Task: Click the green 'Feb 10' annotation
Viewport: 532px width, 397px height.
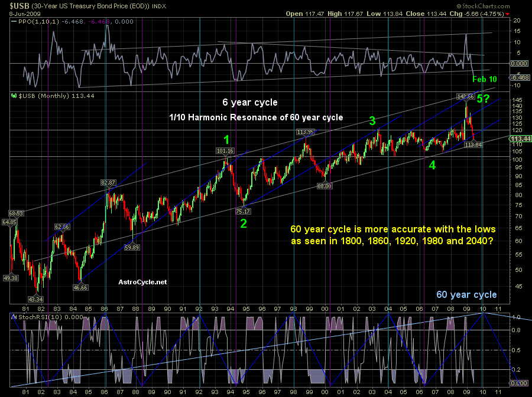Action: click(x=485, y=79)
